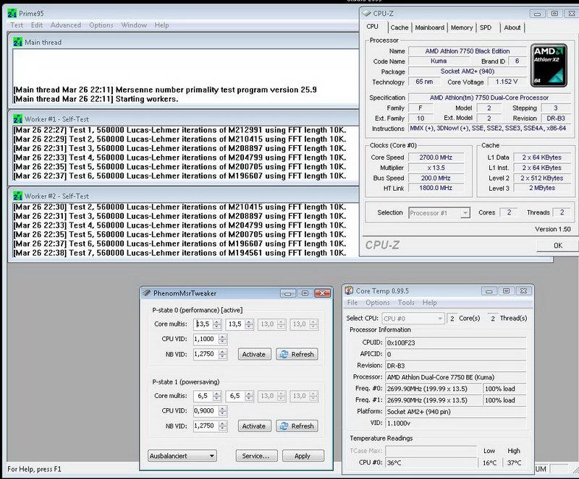Click the Core Voltage value 1.152 V

[507, 82]
